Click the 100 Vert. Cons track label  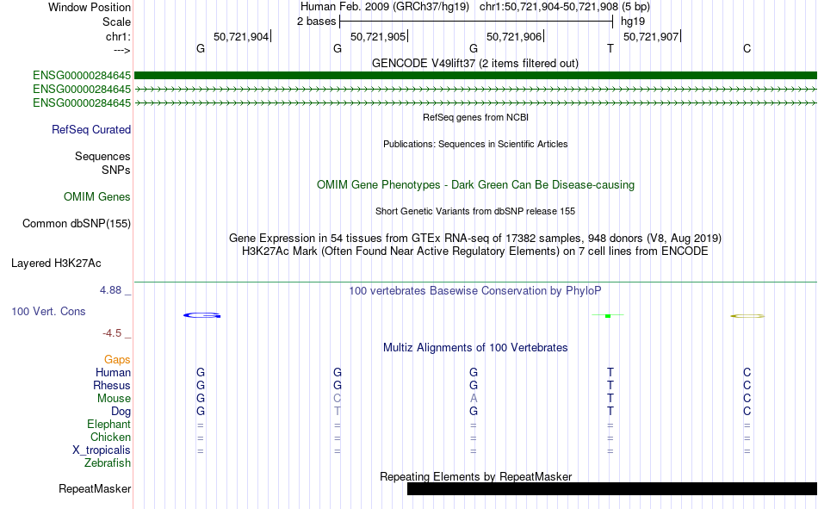click(48, 311)
